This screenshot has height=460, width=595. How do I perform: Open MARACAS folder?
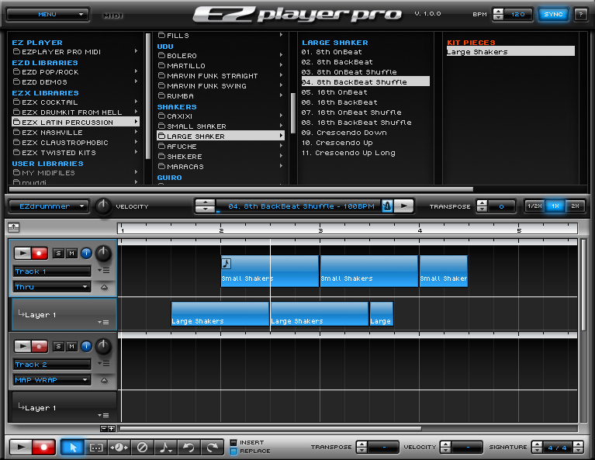pyautogui.click(x=220, y=167)
